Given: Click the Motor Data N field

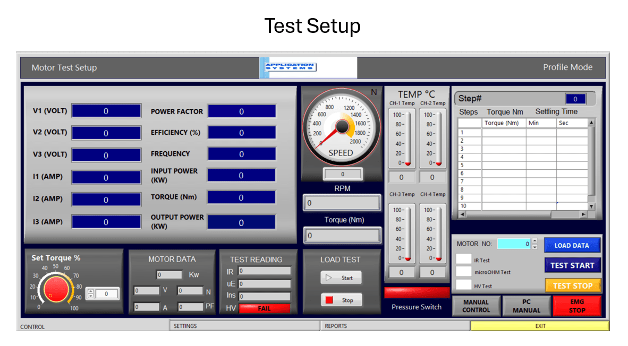Looking at the screenshot, I should (x=191, y=291).
